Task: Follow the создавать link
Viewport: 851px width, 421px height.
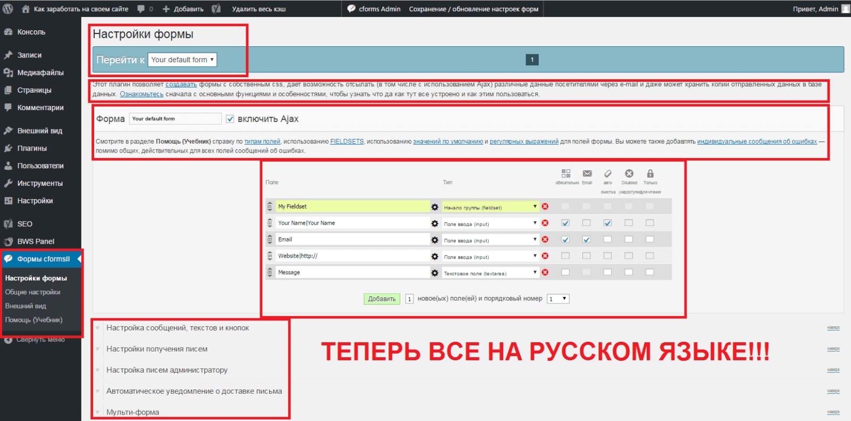Action: click(181, 85)
